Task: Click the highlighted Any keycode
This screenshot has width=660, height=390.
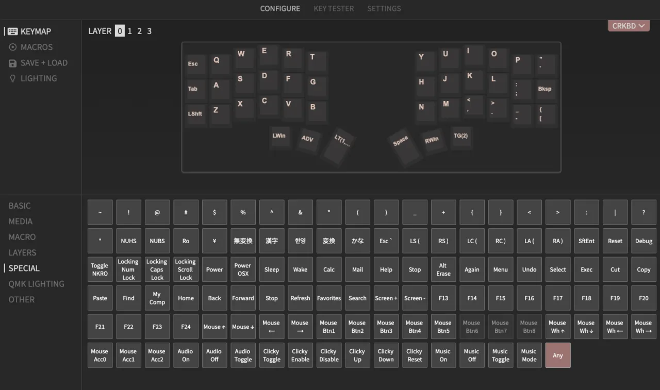Action: pos(557,354)
